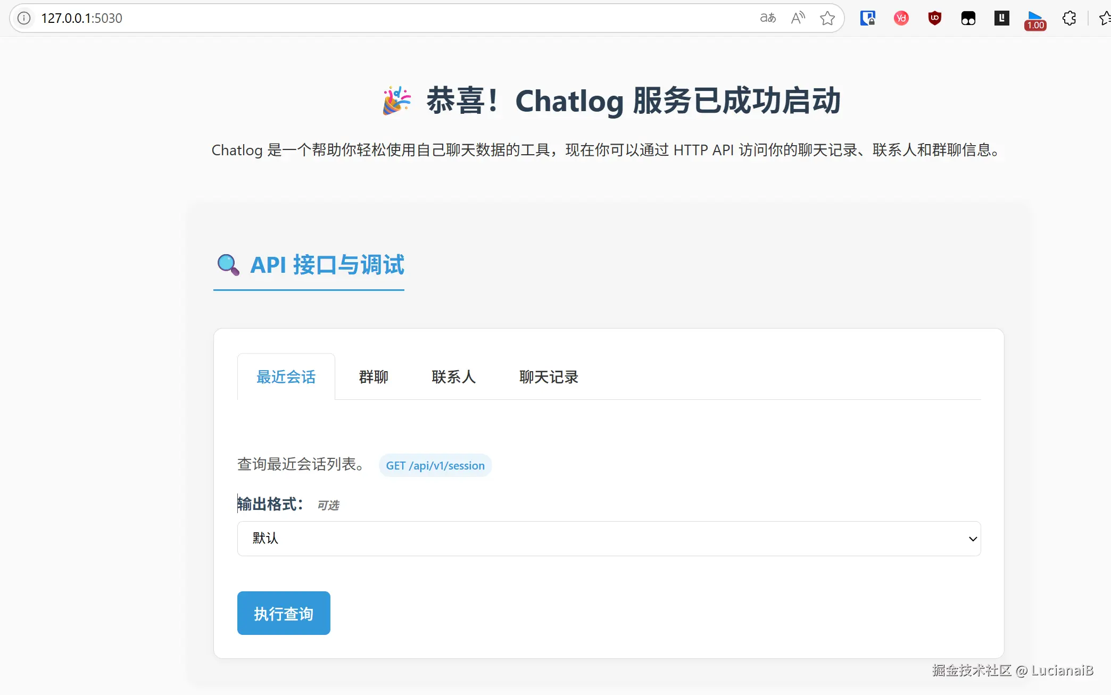The width and height of the screenshot is (1111, 695).
Task: Click the video speed 1.00 extension icon
Action: [x=1035, y=19]
